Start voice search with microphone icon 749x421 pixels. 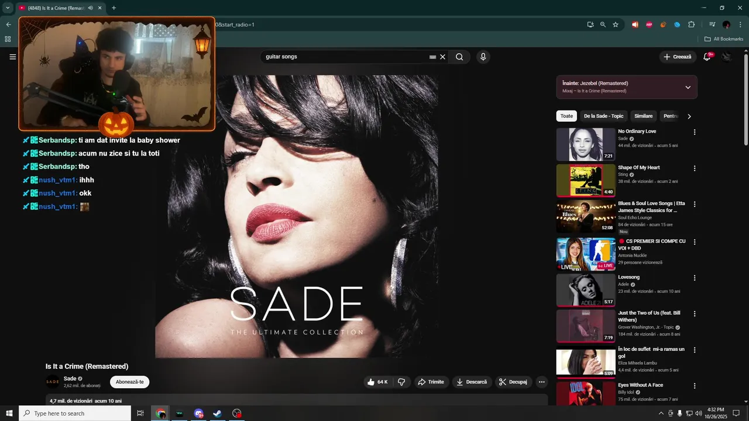[483, 57]
